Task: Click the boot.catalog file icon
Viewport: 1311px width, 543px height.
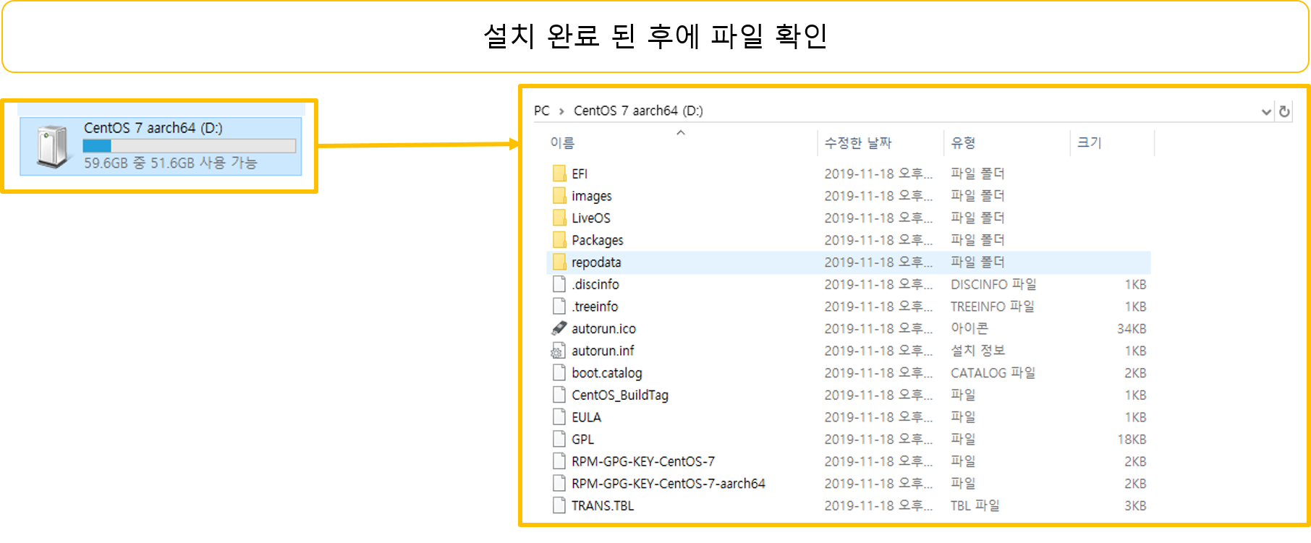Action: pyautogui.click(x=559, y=373)
